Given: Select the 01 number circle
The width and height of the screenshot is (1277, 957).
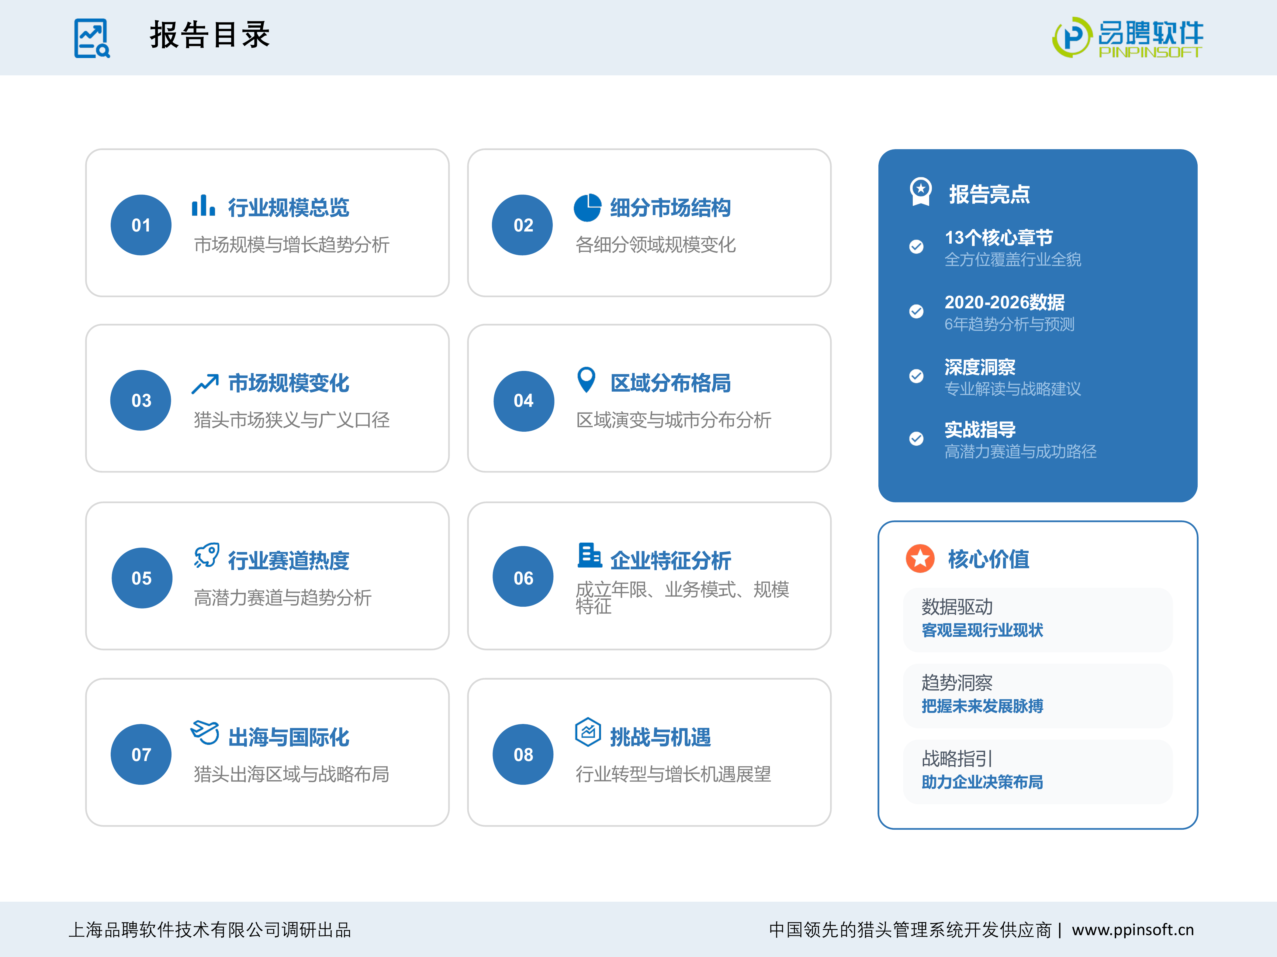Looking at the screenshot, I should (141, 225).
